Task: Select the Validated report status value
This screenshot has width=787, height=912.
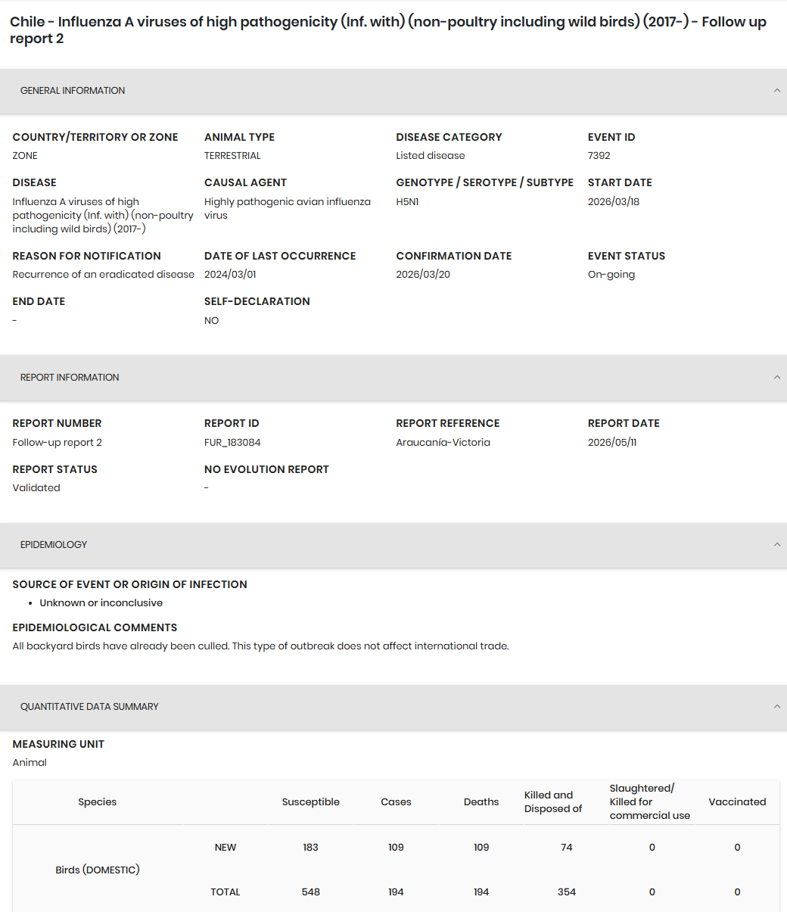Action: [x=36, y=488]
